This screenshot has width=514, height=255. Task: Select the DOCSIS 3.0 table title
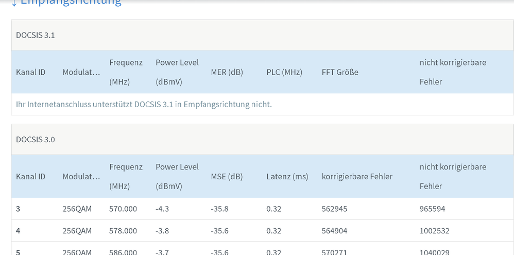tap(35, 139)
